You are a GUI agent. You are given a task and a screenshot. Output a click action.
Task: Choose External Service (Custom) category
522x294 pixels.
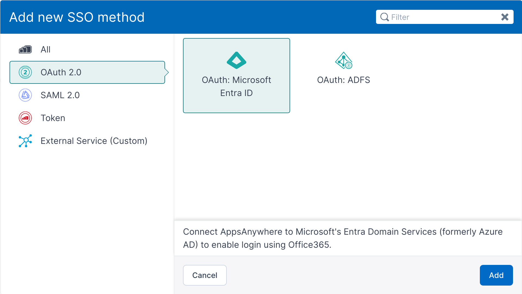pos(94,141)
